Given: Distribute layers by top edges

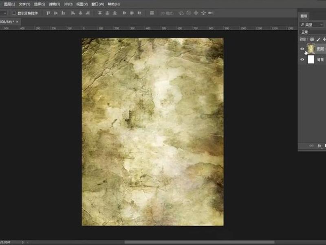Looking at the screenshot, I should click(100, 13).
